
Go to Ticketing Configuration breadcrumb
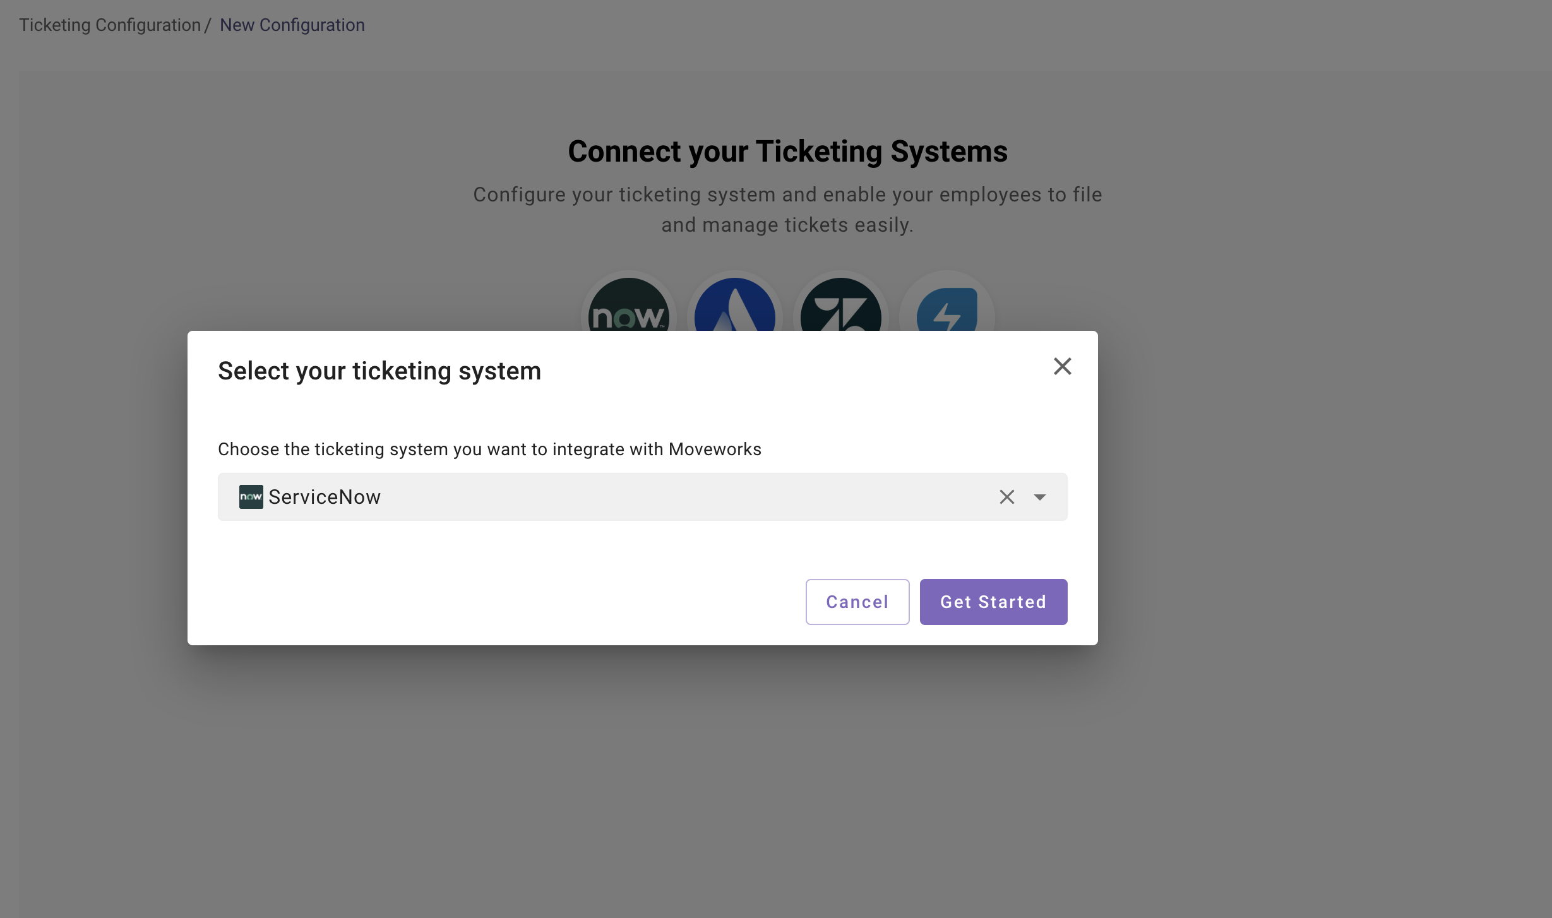coord(110,25)
